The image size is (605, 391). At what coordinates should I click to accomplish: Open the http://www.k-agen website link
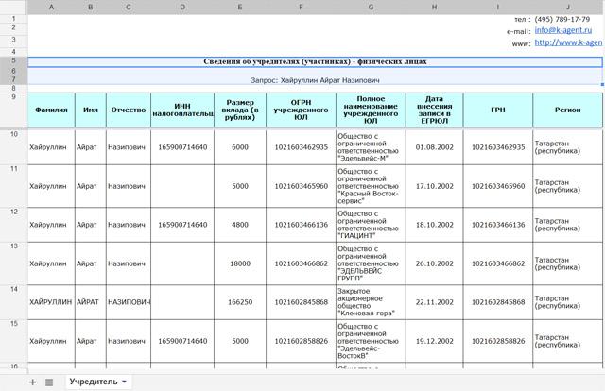pos(568,42)
